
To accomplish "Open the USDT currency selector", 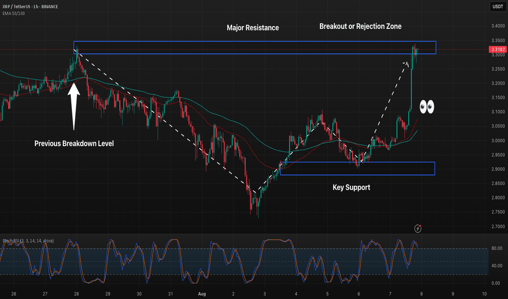I will (x=498, y=7).
